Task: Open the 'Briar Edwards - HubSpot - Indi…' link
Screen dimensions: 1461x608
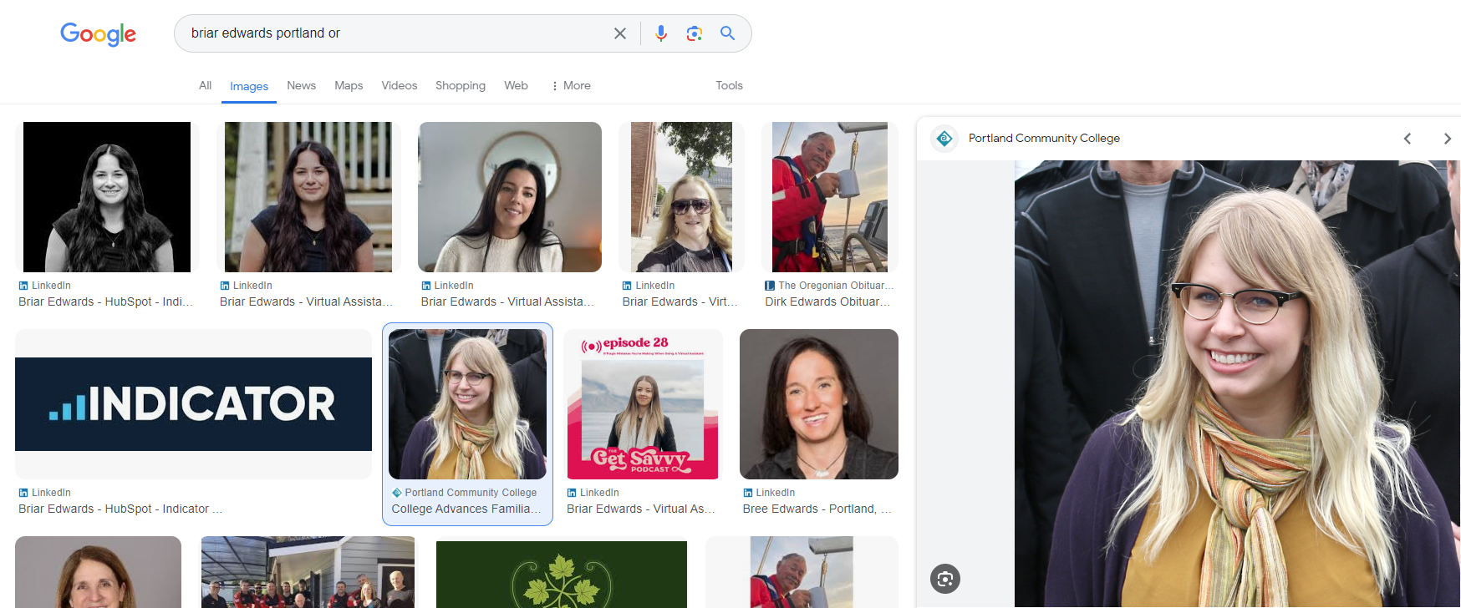Action: coord(106,301)
